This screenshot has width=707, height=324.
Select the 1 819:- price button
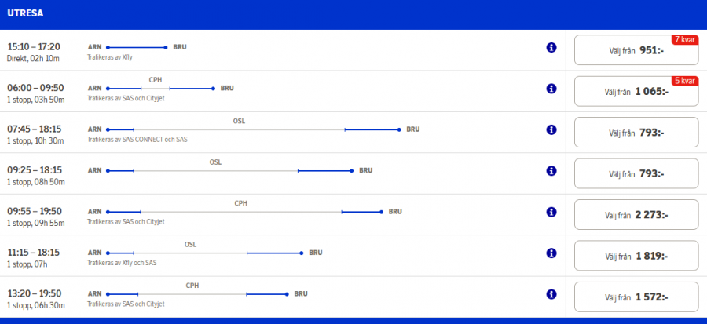[636, 256]
